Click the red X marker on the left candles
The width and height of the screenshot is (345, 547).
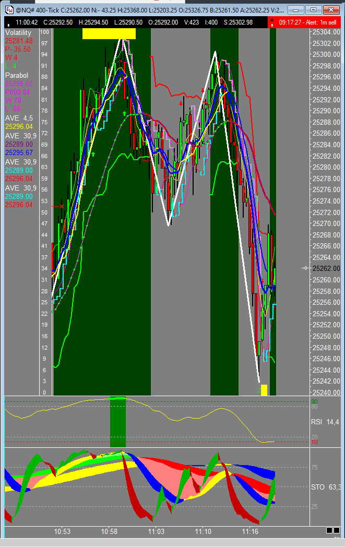click(x=62, y=206)
